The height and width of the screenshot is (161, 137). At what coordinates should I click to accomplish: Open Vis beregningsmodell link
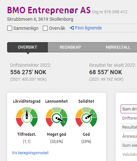(30, 153)
